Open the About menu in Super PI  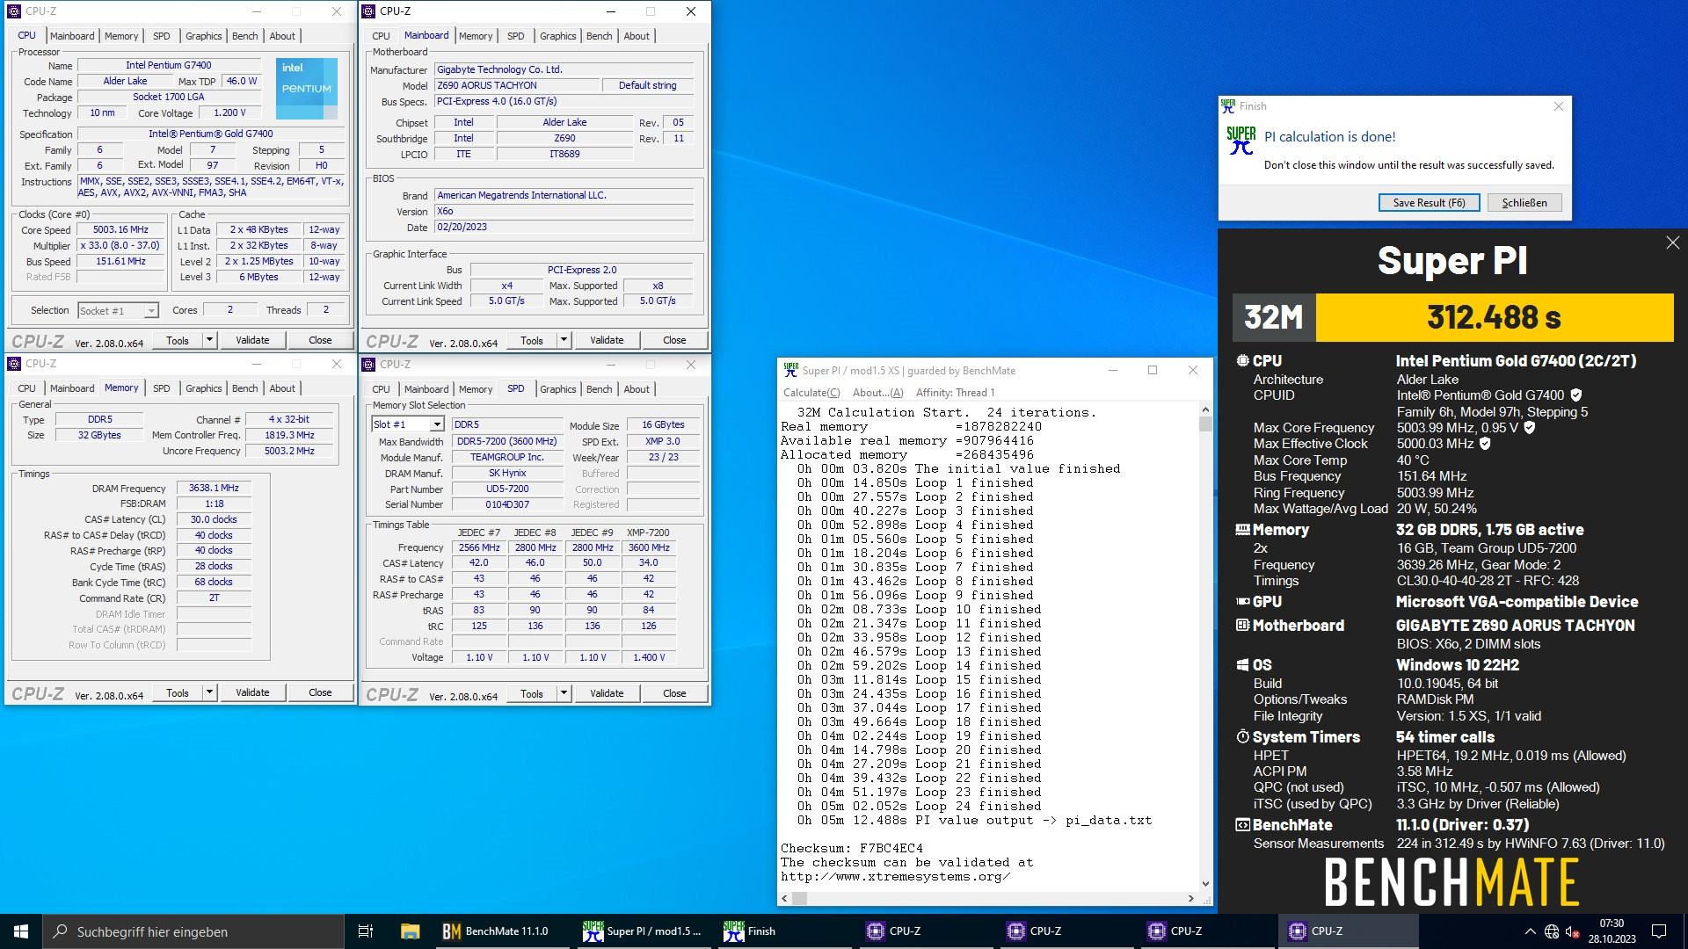(877, 393)
